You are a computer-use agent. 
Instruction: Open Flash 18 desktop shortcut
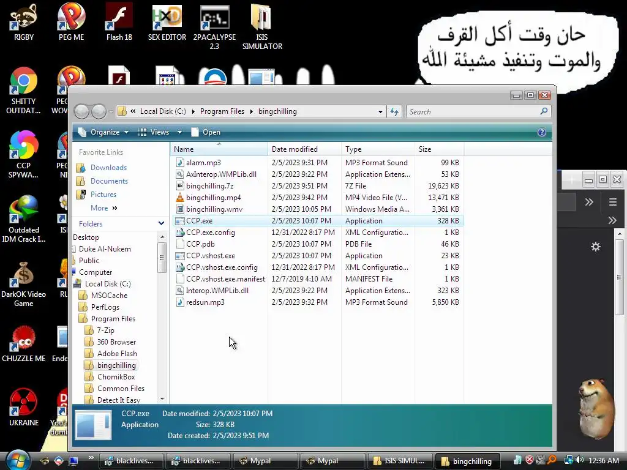(x=119, y=21)
